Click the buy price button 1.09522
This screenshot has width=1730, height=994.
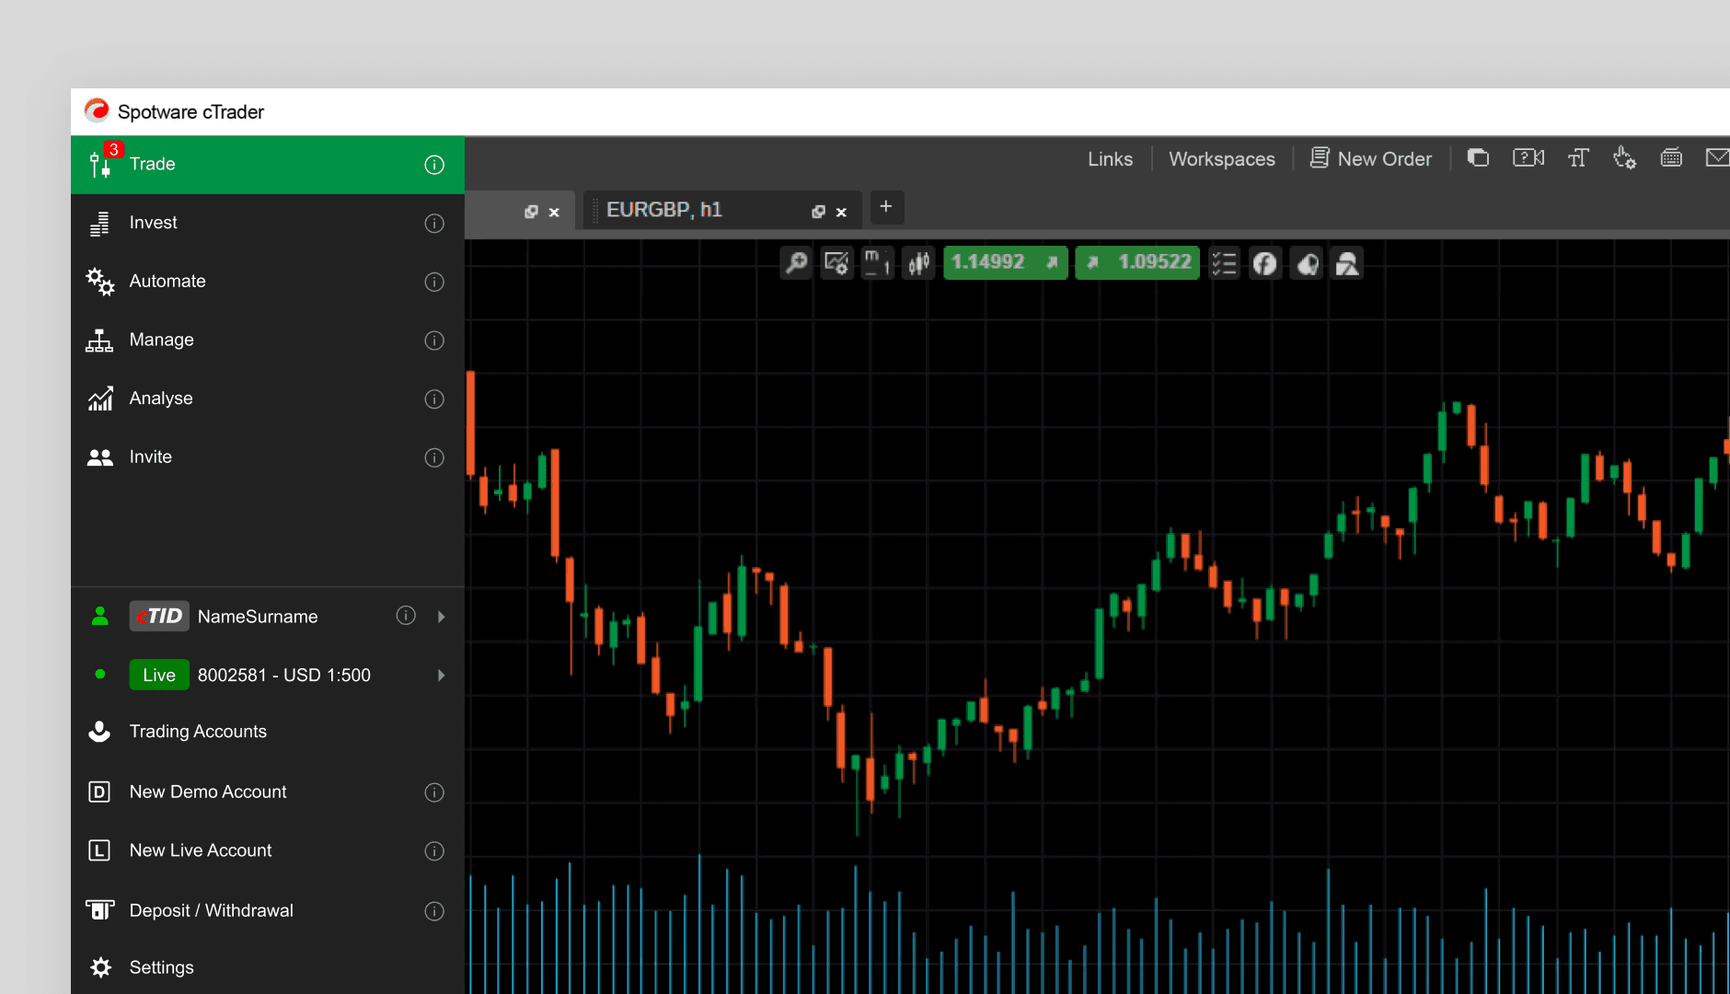1137,263
